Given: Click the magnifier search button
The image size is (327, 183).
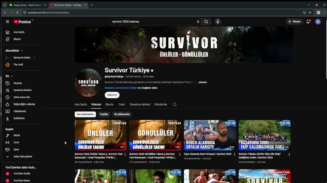Looking at the screenshot, I should click(x=206, y=22).
